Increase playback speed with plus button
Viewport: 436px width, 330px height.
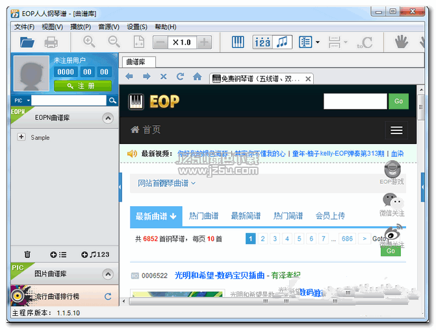click(205, 42)
